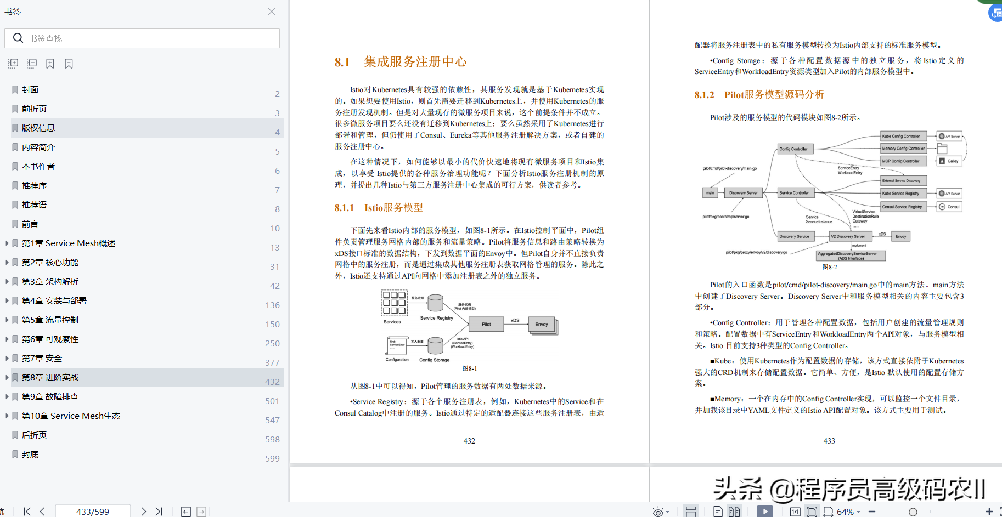
Task: Go to the next page
Action: tap(143, 512)
